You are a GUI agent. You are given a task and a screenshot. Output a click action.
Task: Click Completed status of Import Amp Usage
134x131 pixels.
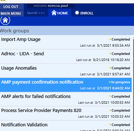(121, 39)
